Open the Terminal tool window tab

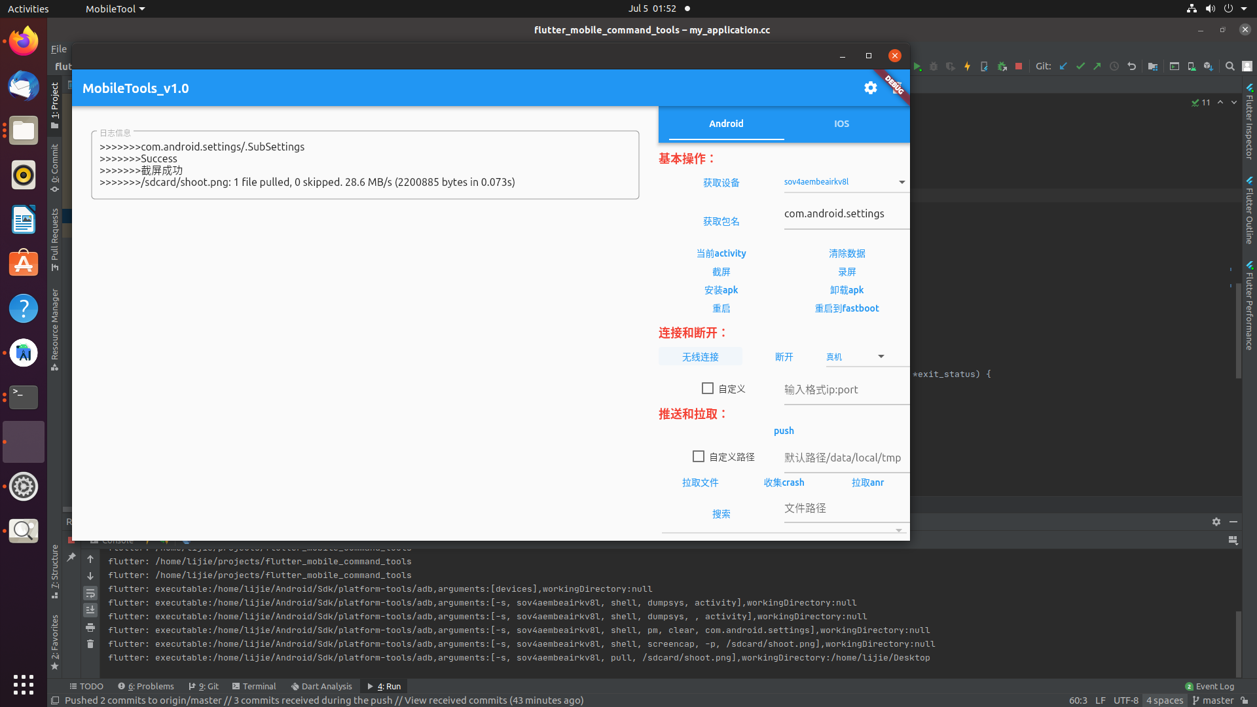[254, 686]
